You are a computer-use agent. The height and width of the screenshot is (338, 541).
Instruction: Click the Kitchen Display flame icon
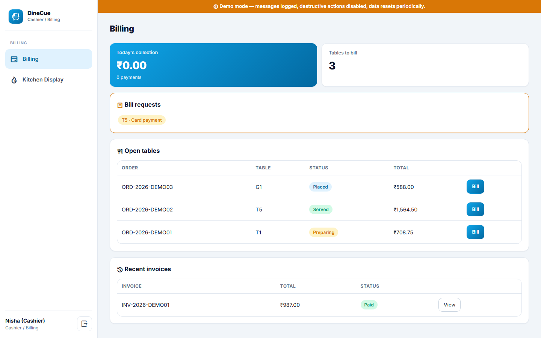[14, 80]
